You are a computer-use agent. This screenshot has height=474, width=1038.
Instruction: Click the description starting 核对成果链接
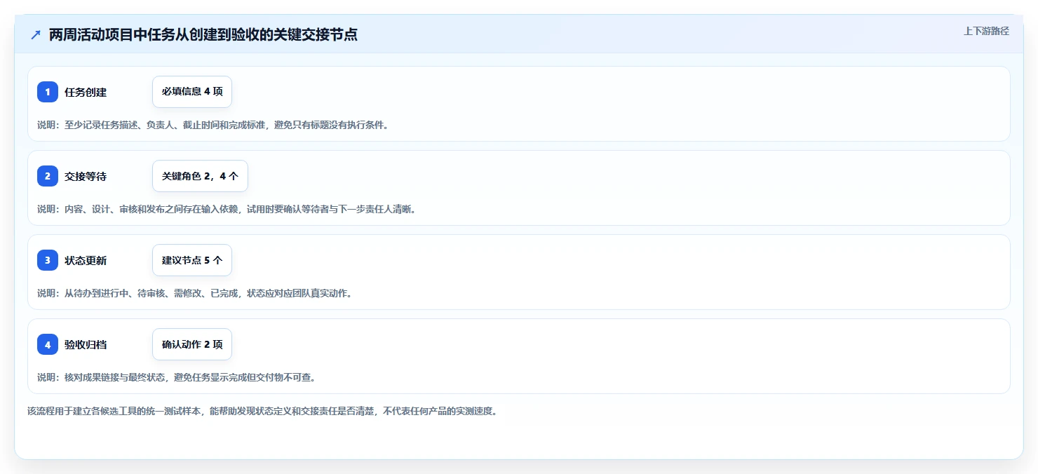[177, 377]
